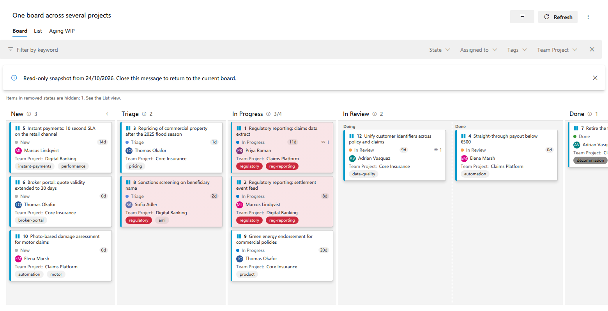Click the 14d age badge on Instant payments card

[103, 142]
